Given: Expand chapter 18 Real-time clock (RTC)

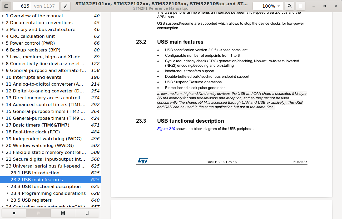Looking at the screenshot, I should [3, 132].
